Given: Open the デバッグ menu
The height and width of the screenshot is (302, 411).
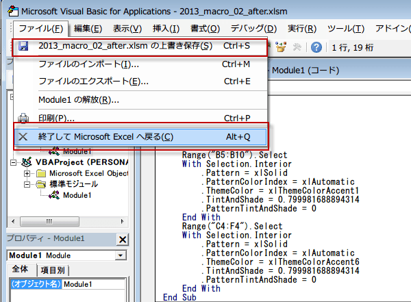Looking at the screenshot, I should click(x=254, y=28).
